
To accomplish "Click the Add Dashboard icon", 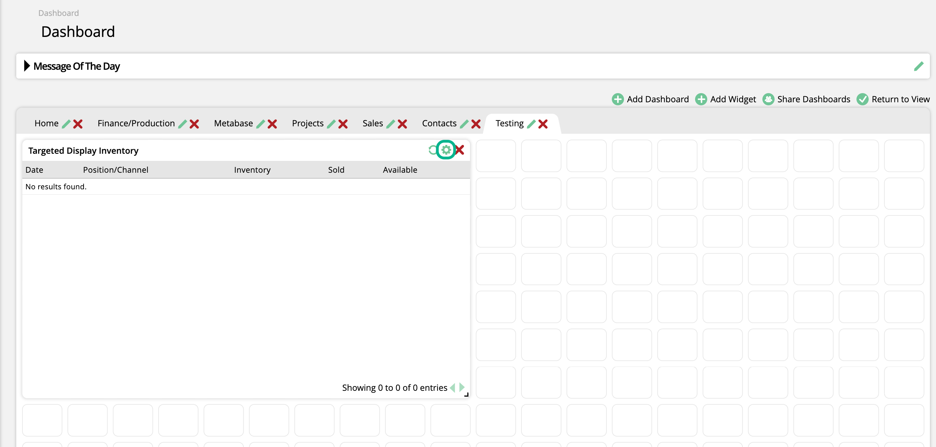I will click(x=617, y=99).
